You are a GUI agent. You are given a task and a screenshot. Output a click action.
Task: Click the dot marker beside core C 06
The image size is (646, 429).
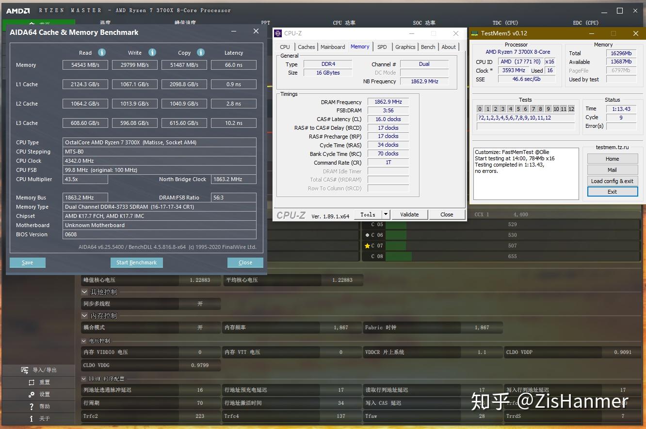pyautogui.click(x=367, y=235)
